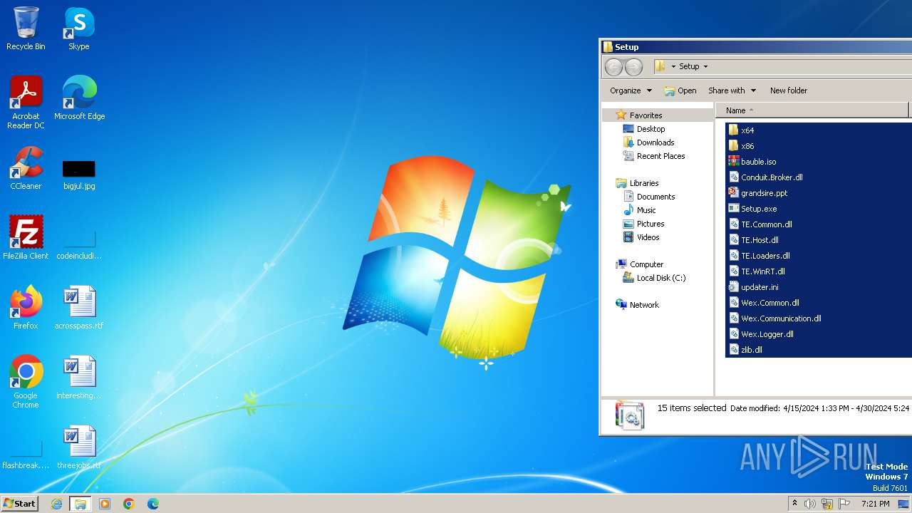The height and width of the screenshot is (513, 912).
Task: Select Favorites in navigation pane
Action: 646,115
